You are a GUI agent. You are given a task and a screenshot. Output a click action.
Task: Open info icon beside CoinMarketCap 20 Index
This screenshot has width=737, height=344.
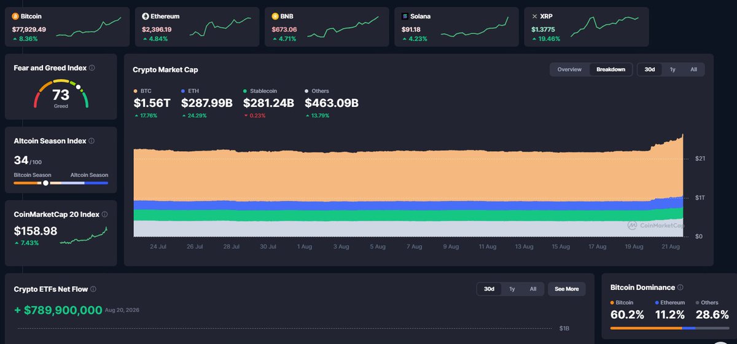[x=104, y=214]
